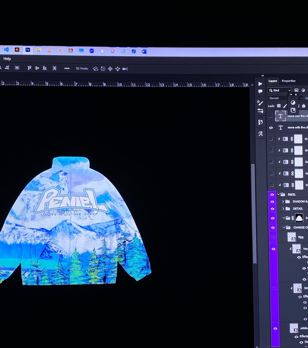The height and width of the screenshot is (348, 308).
Task: Click the distribute vertically icon in options bar
Action: point(17,68)
